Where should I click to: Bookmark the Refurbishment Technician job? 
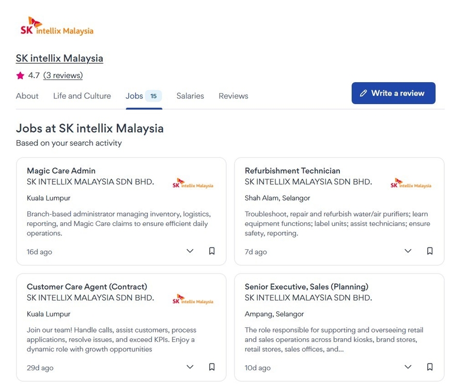(430, 251)
